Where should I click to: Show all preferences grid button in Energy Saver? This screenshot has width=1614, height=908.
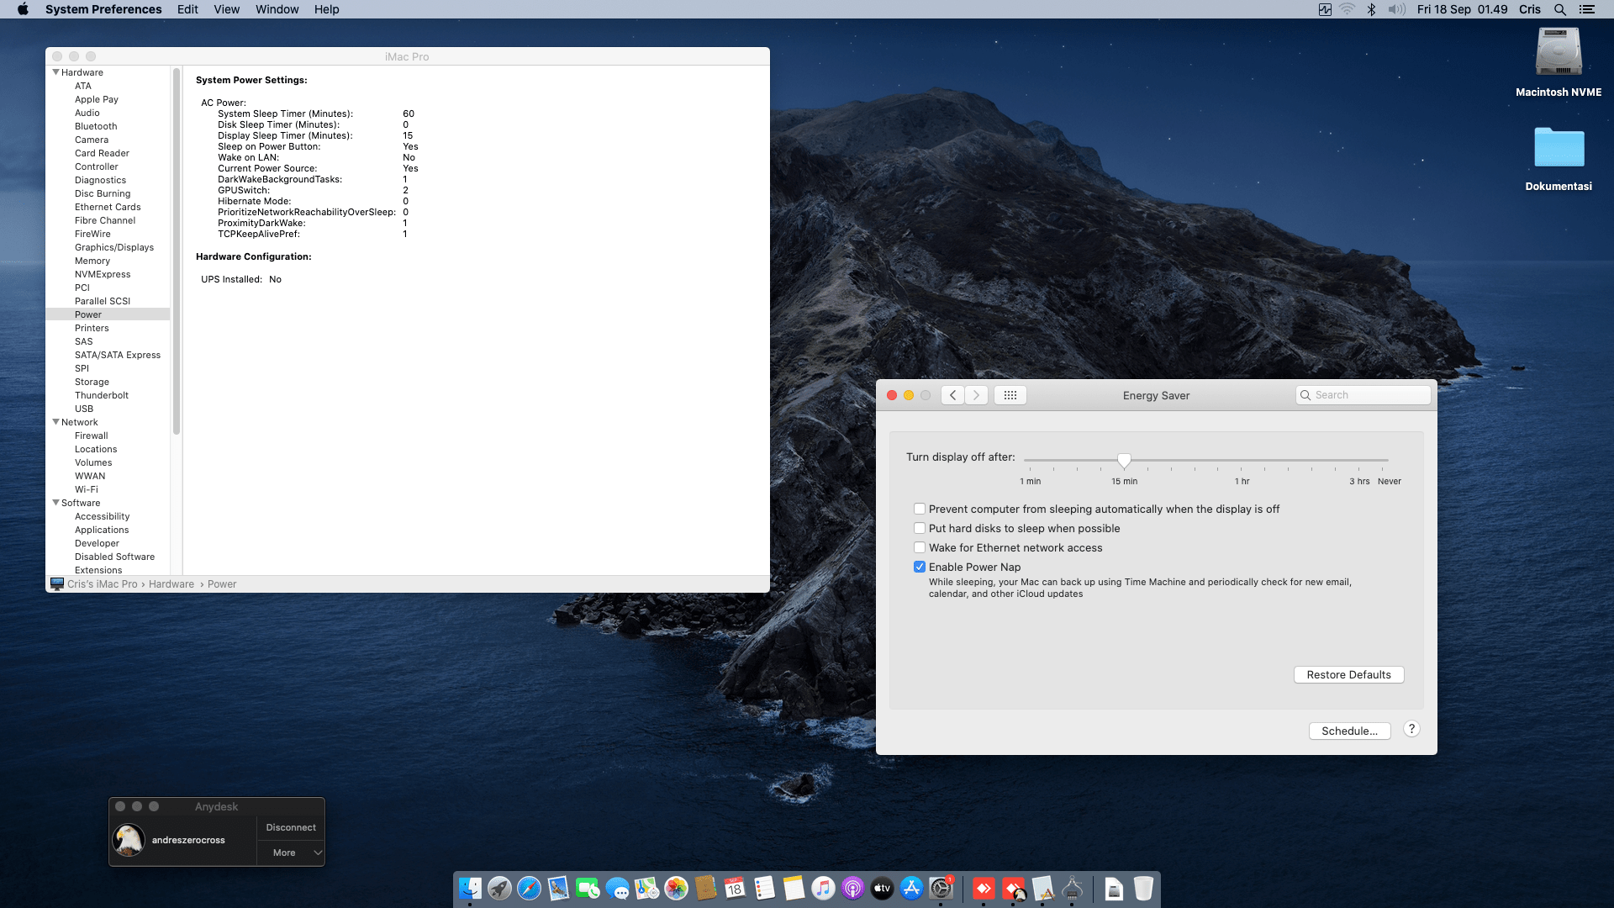tap(1010, 395)
